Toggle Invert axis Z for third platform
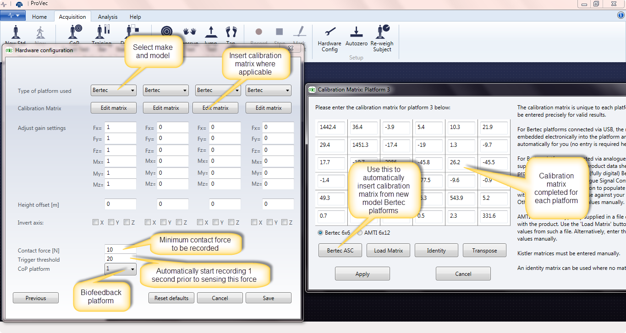The height and width of the screenshot is (333, 626). [231, 222]
